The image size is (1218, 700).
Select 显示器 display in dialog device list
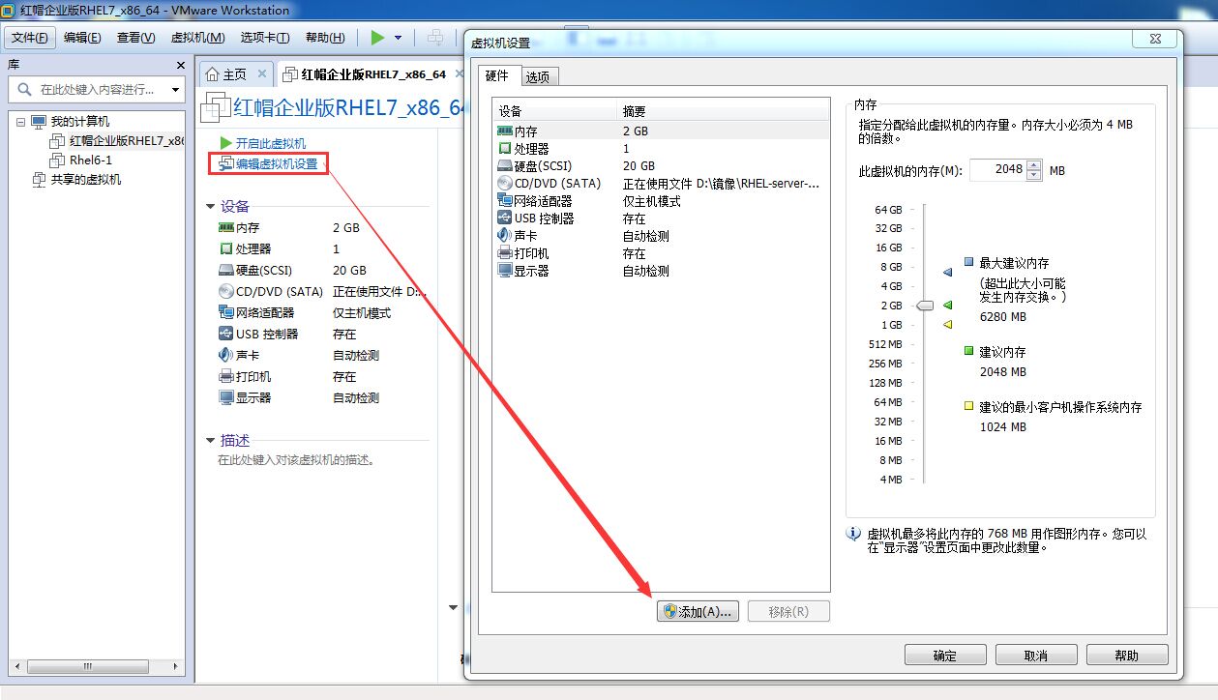[x=531, y=271]
